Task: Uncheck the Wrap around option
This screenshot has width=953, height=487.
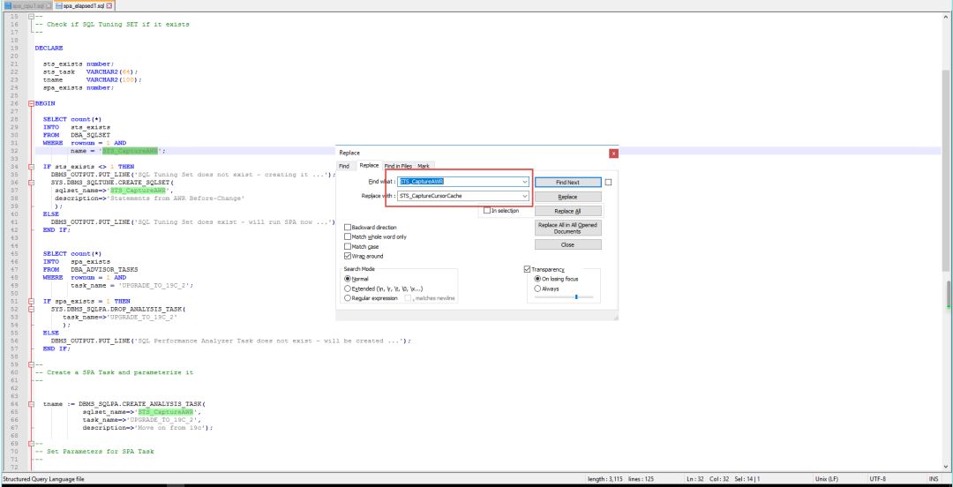Action: click(x=347, y=256)
